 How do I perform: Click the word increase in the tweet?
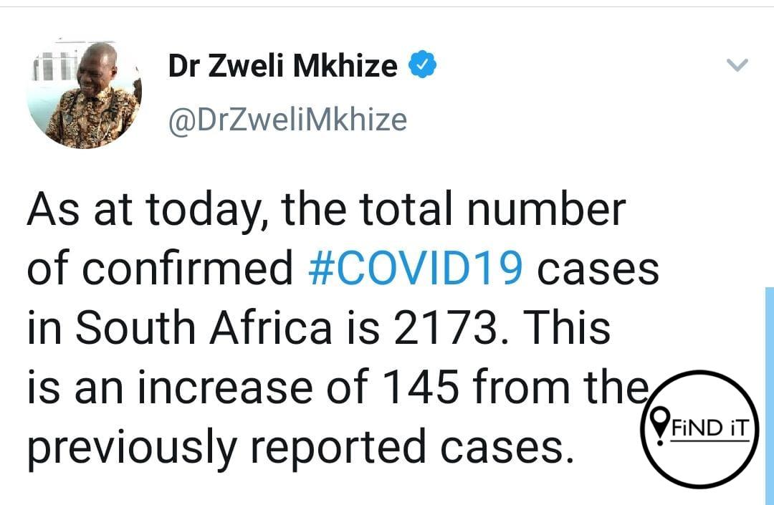pyautogui.click(x=225, y=387)
